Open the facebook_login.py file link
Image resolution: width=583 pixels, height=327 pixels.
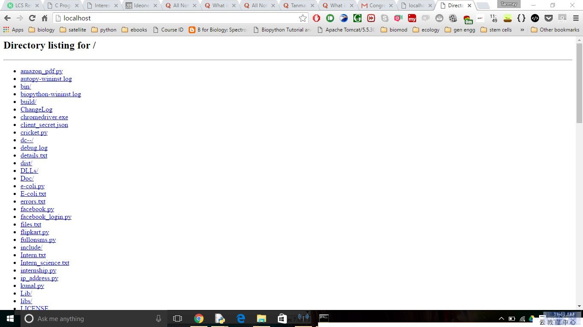(46, 217)
